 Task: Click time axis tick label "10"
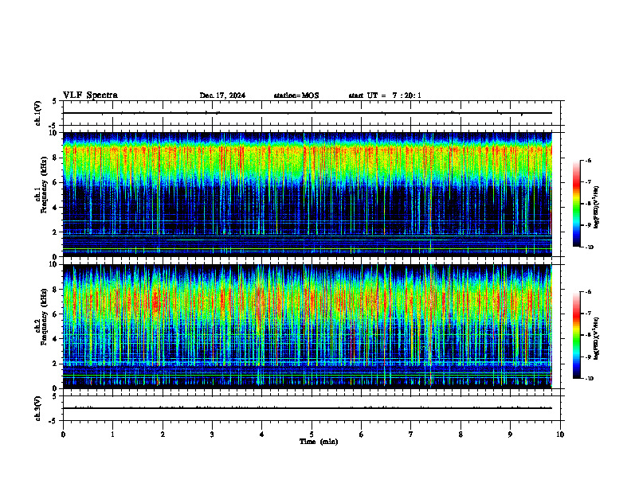pyautogui.click(x=560, y=434)
